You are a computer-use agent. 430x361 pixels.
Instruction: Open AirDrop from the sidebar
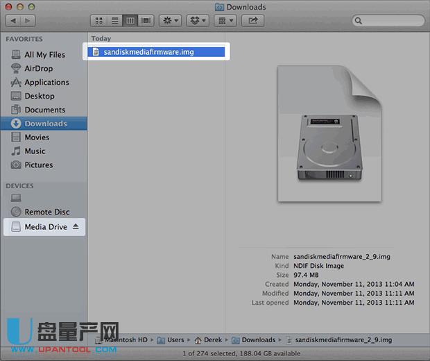[x=38, y=69]
